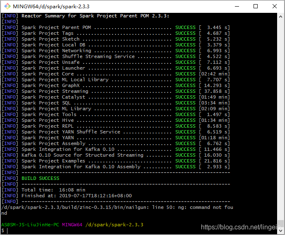Click the 01:18 min time of YARN
This screenshot has height=235, width=285.
[214, 138]
